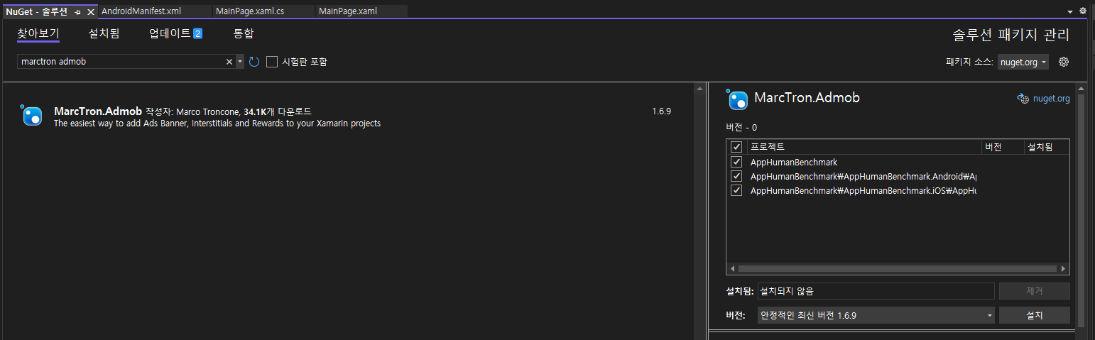Close the NuGet solution tab
1095x340 pixels.
coord(90,12)
